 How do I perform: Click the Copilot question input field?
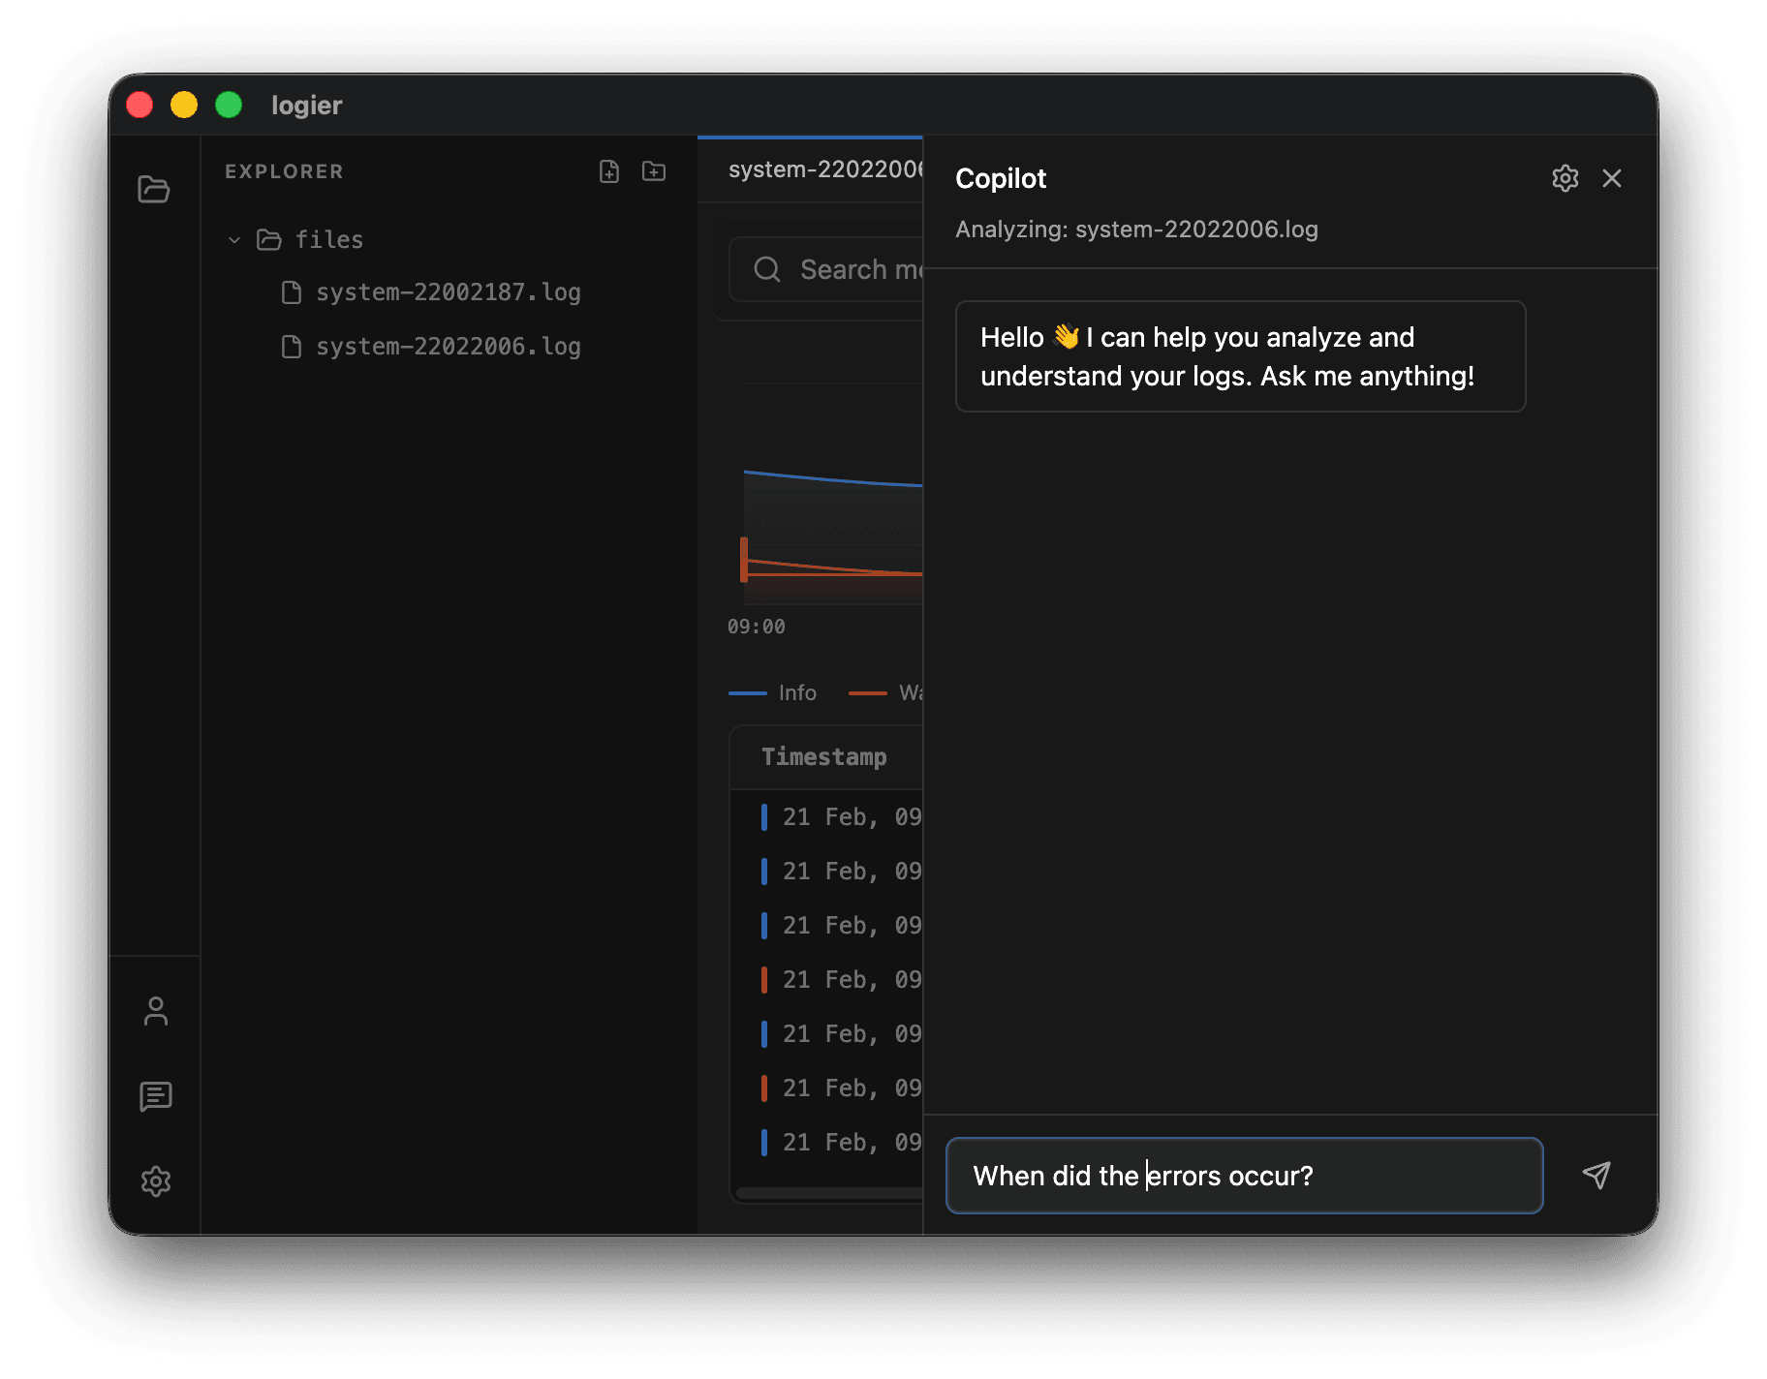[x=1244, y=1176]
